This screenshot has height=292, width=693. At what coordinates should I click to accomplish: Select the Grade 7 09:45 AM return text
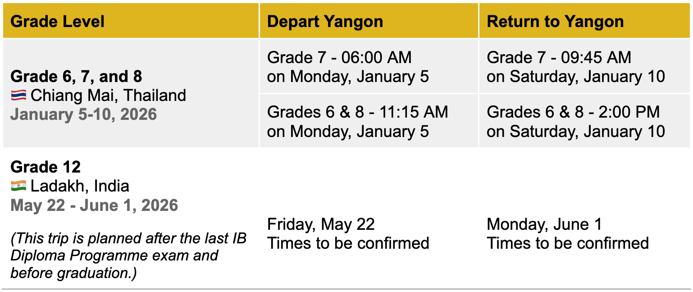(559, 58)
